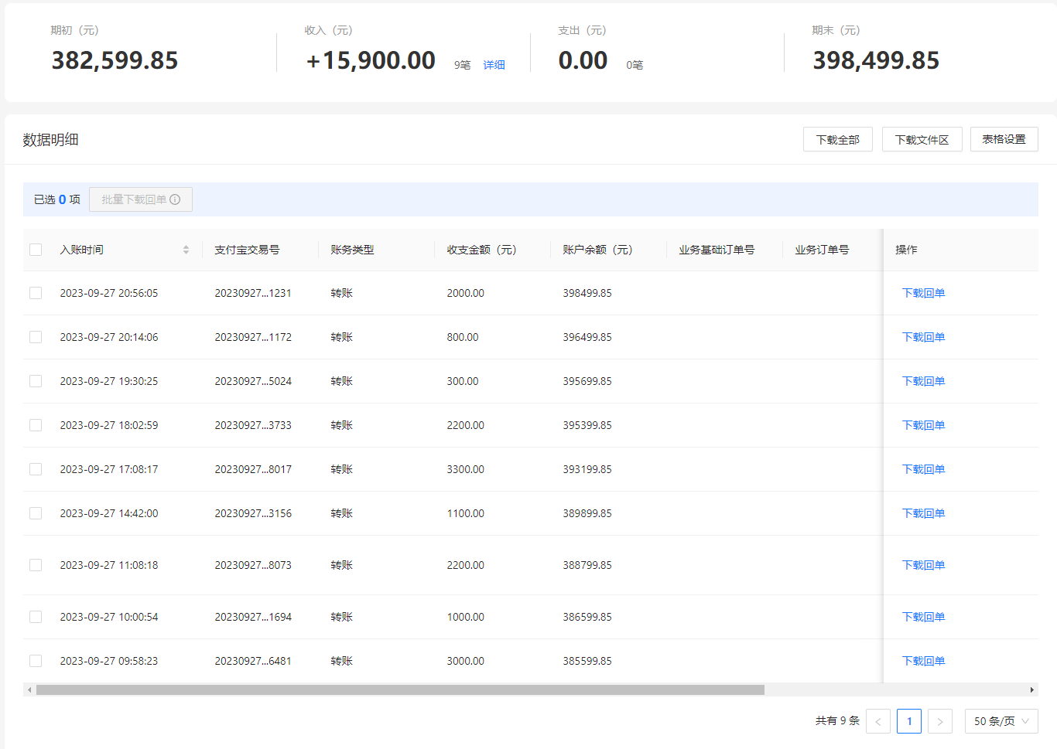Click the 批量下载回单 batch download button
Screen dimensions: 1057x749
click(141, 199)
